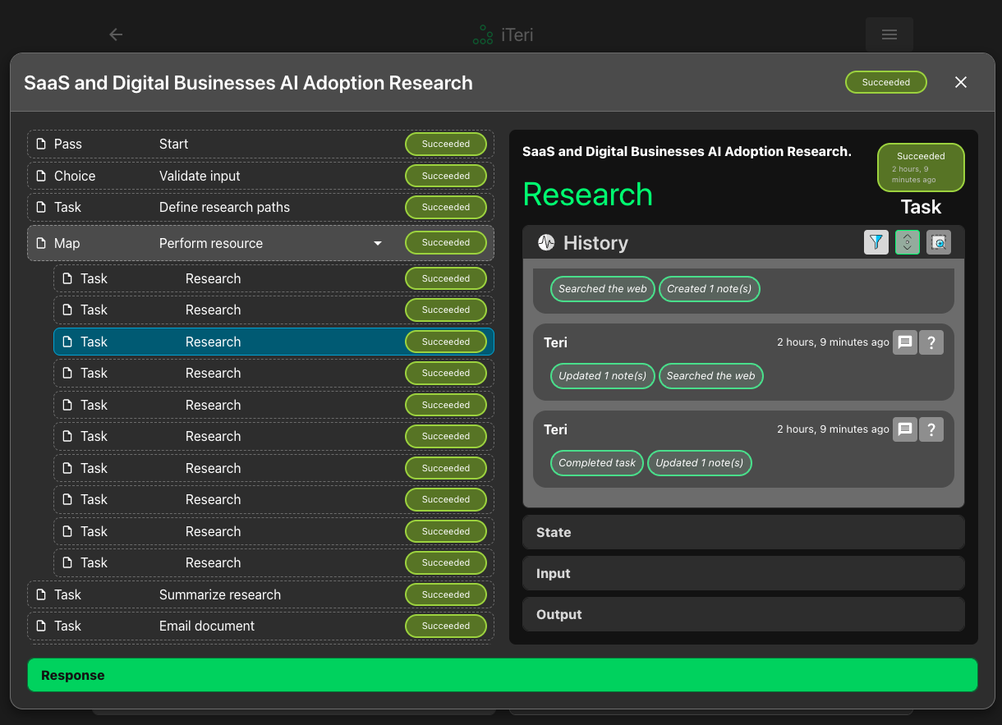The height and width of the screenshot is (725, 1002).
Task: Click the question mark help icon on Teri's entry
Action: pos(931,342)
